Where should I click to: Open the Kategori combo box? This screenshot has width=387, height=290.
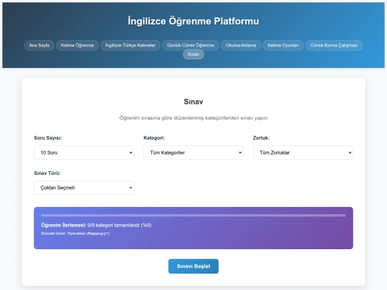[193, 153]
